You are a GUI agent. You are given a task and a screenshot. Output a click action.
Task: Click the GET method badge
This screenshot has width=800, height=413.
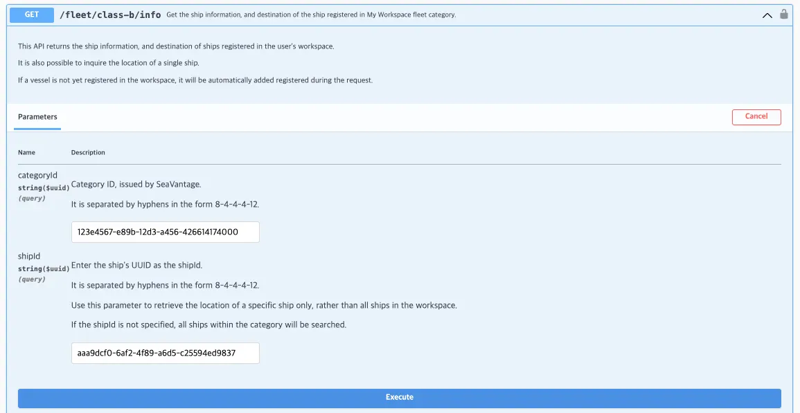tap(32, 15)
